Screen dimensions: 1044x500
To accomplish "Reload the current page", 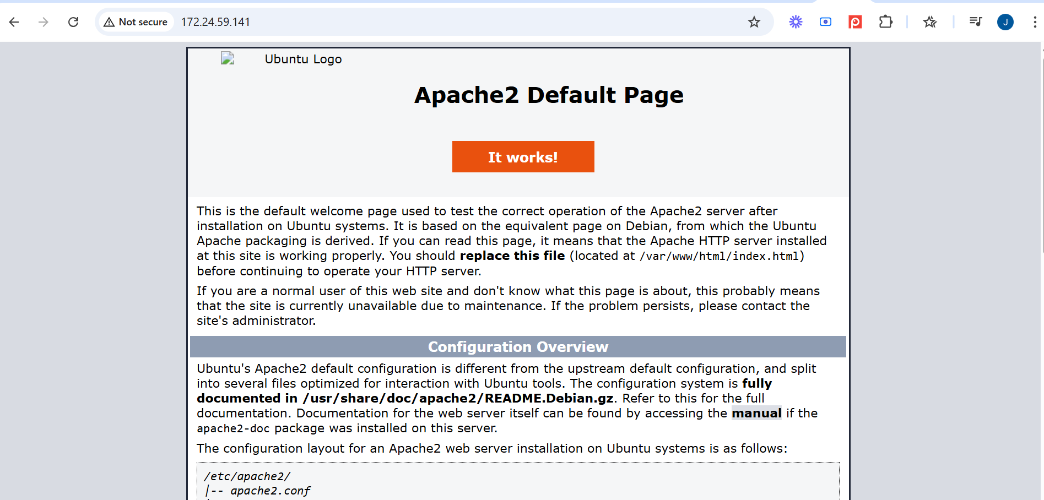I will tap(73, 22).
